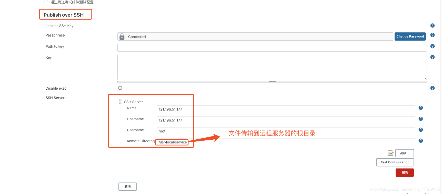
Task: Click the Change Password button
Action: click(x=410, y=37)
